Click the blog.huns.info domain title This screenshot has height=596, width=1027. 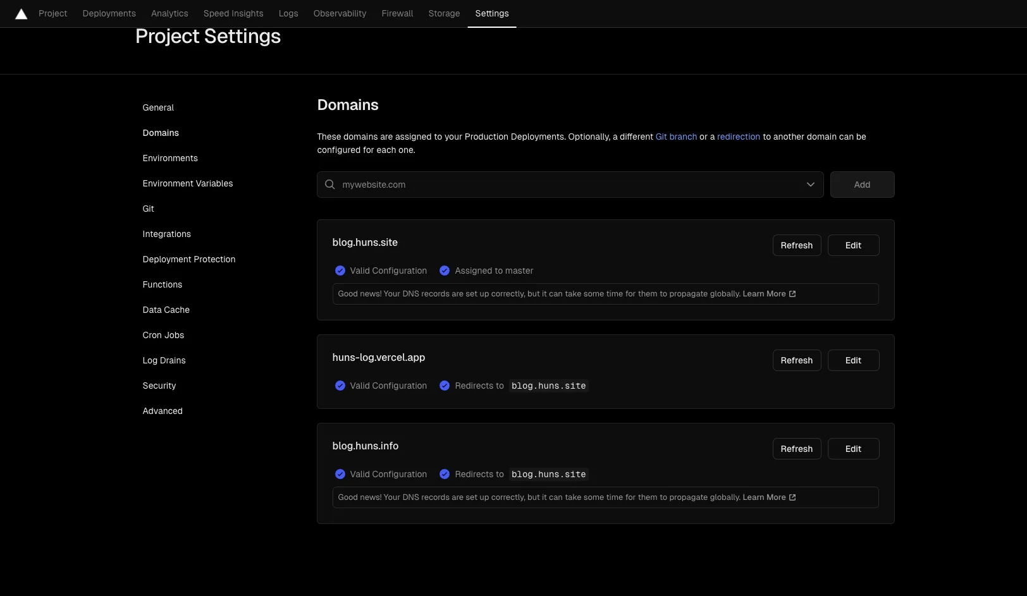pyautogui.click(x=366, y=446)
